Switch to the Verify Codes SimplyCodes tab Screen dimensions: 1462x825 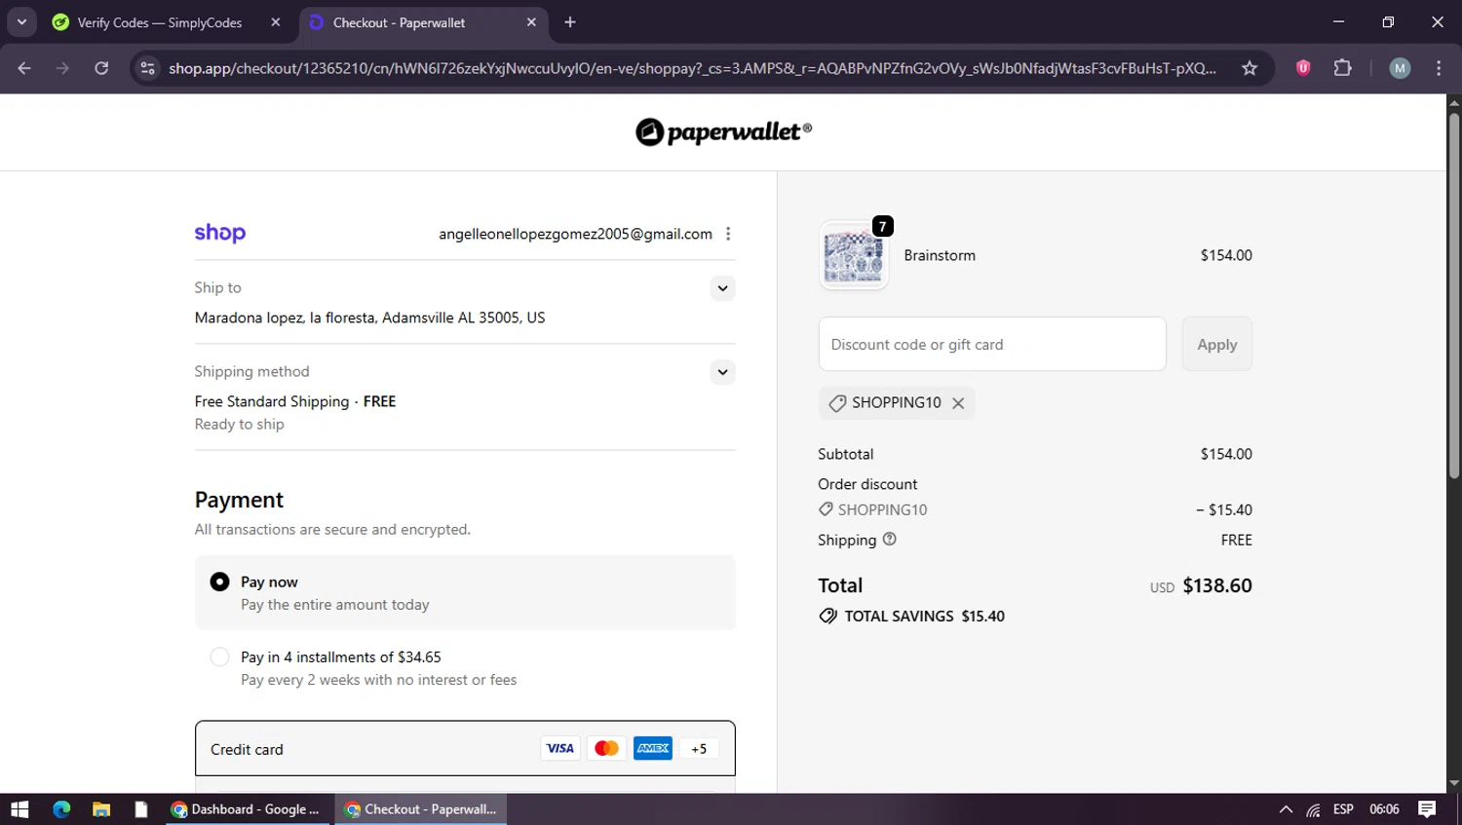(161, 22)
